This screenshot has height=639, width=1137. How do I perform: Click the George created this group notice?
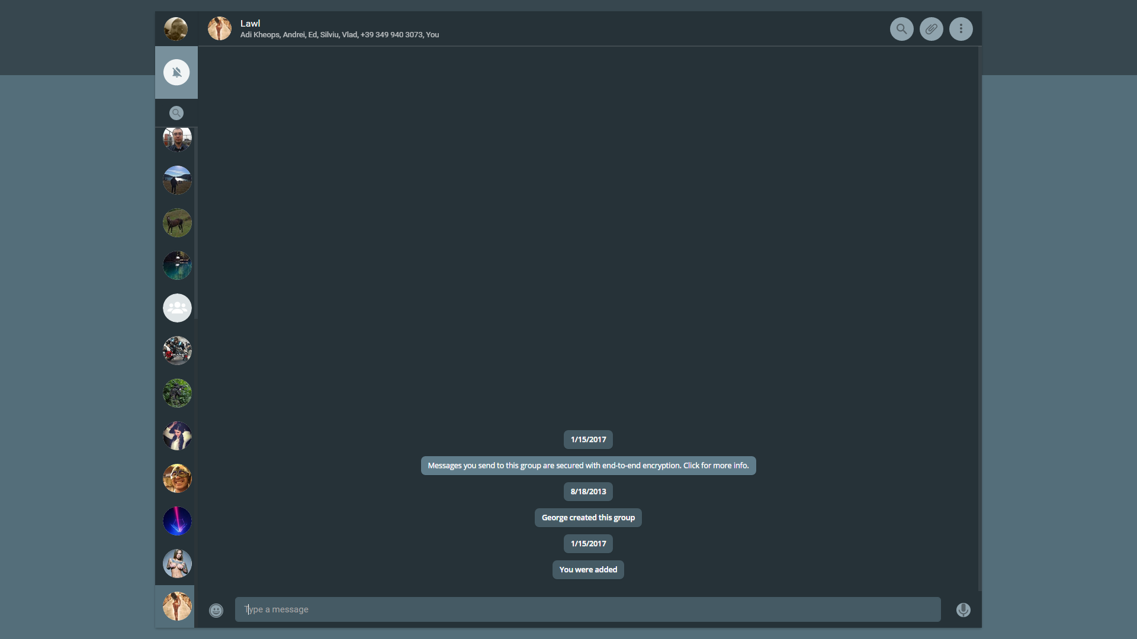587,517
